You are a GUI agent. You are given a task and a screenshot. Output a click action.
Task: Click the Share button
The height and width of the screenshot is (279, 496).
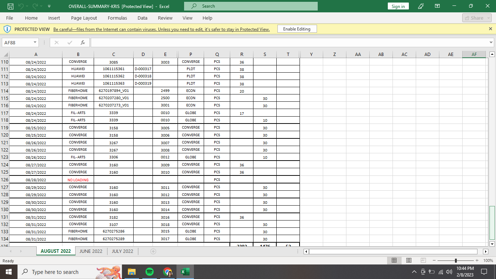click(x=477, y=18)
